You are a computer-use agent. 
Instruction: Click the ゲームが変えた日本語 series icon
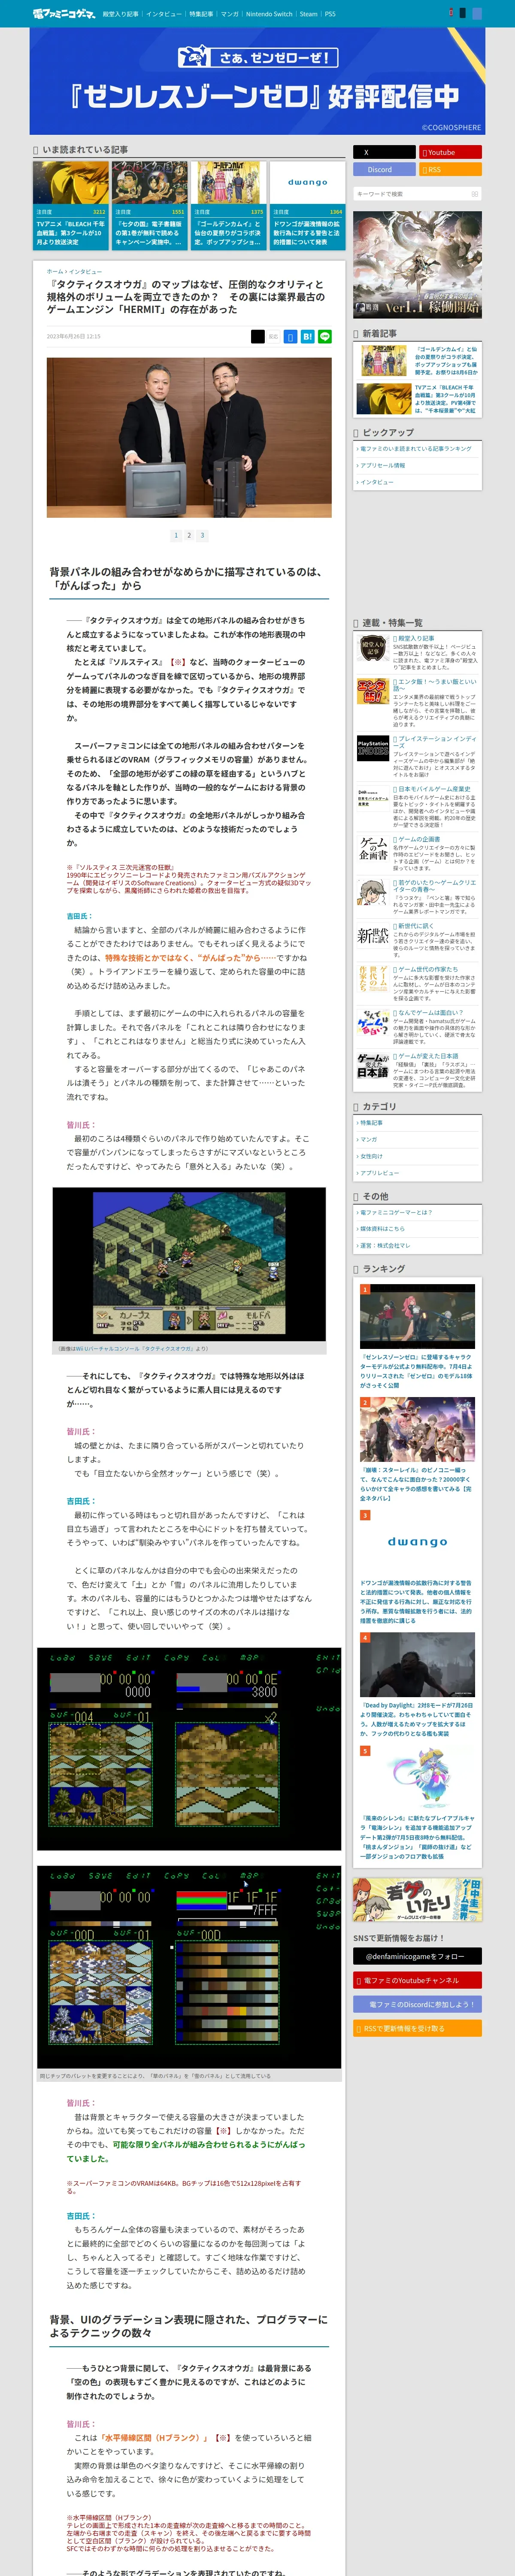point(373,1066)
